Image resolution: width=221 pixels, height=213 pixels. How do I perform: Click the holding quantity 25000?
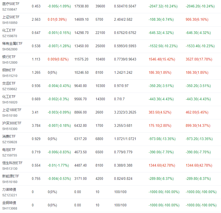pyautogui.click(x=100, y=46)
